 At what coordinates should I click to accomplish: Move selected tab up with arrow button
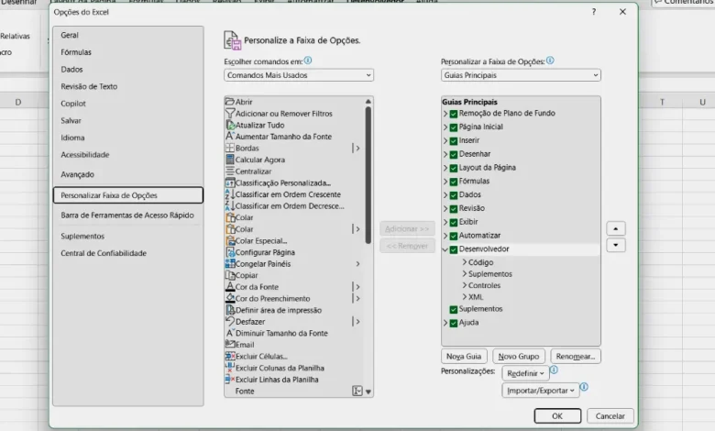pos(617,228)
